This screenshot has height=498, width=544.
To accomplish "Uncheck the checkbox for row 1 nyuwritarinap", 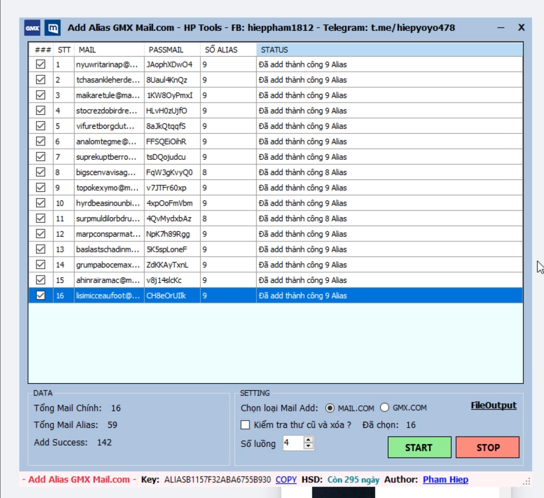I will (41, 64).
